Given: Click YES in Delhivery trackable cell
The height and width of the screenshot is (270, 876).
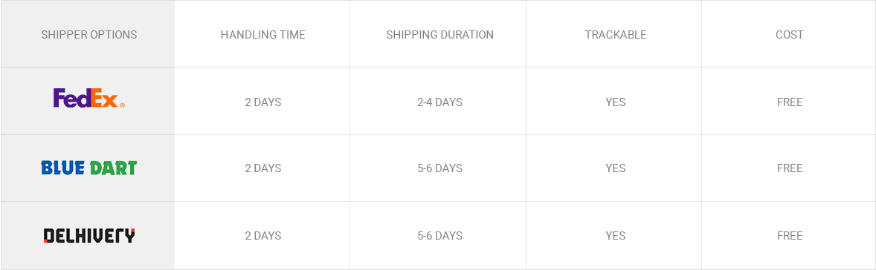Looking at the screenshot, I should [616, 235].
